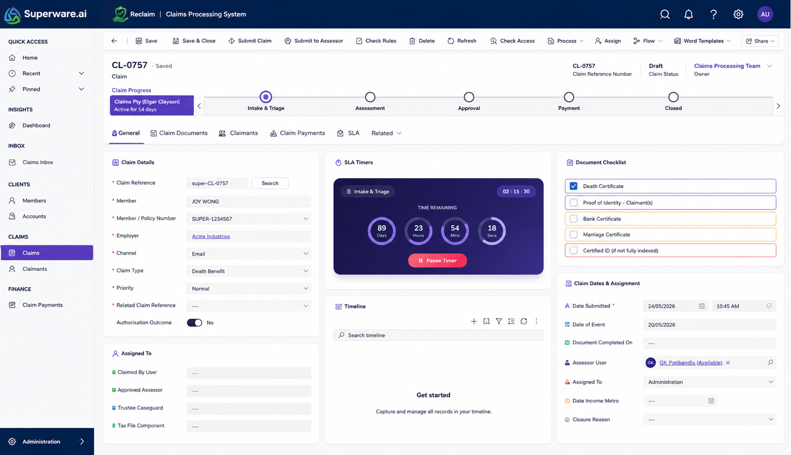Open AU user avatar menu
This screenshot has width=791, height=455.
coord(765,14)
